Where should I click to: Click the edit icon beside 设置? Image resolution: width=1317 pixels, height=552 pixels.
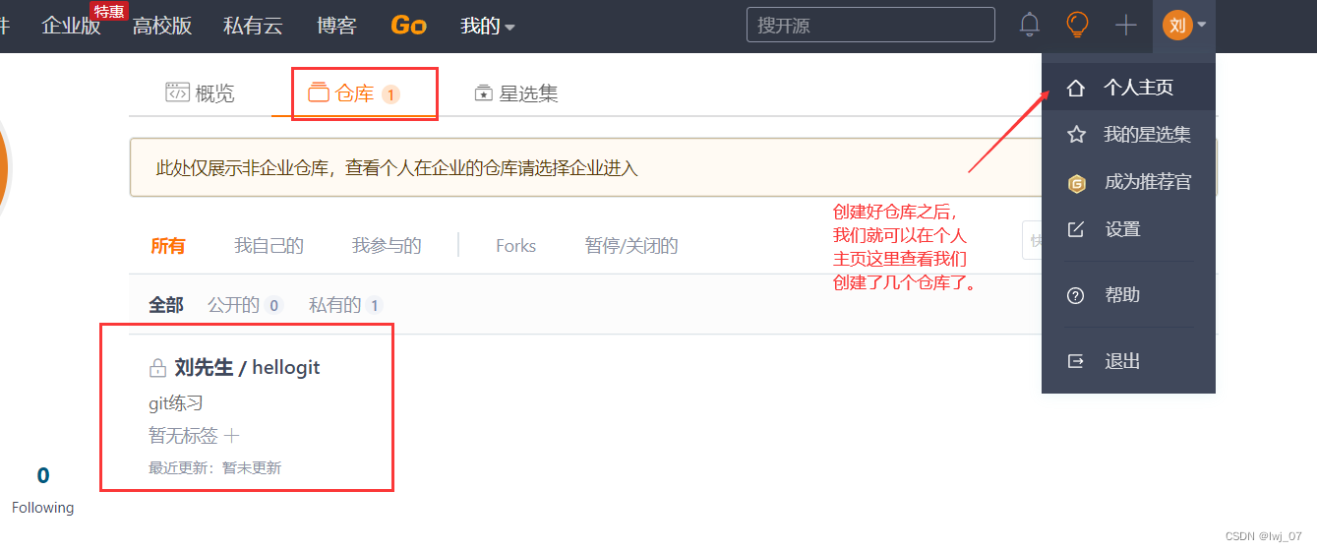click(x=1076, y=229)
